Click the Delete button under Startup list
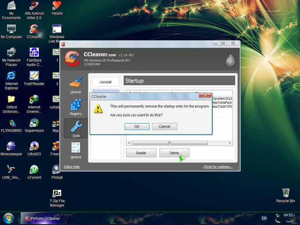The width and height of the screenshot is (300, 225). click(174, 153)
